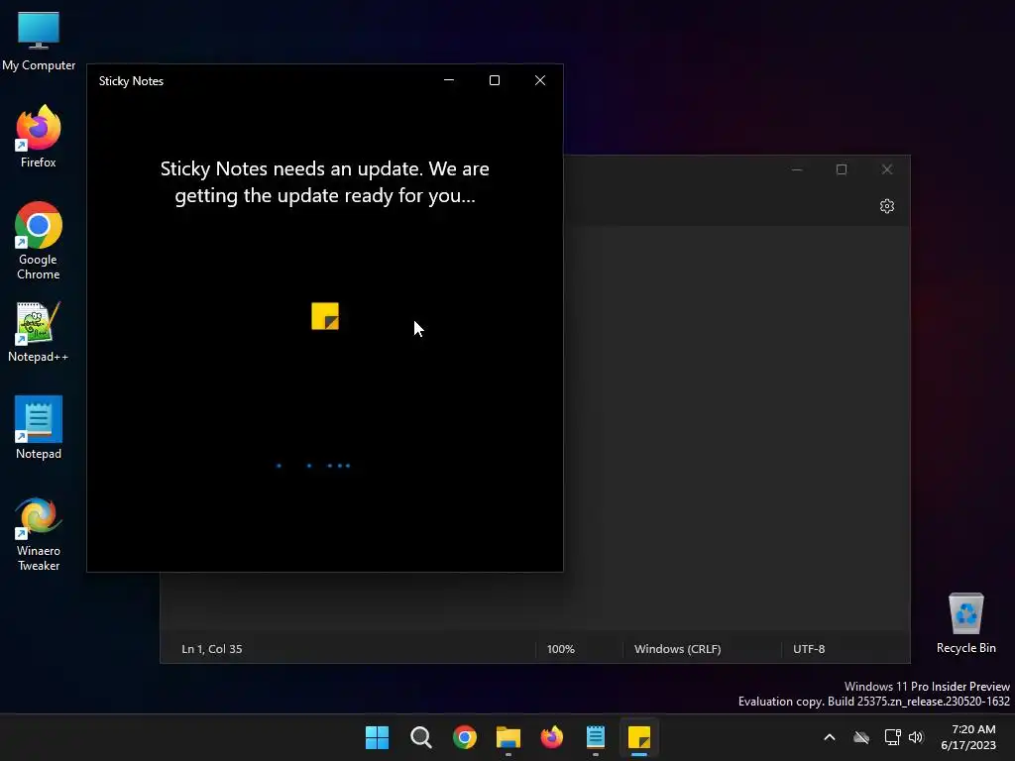This screenshot has width=1015, height=761.
Task: Click Windows (CRLF) line ending indicator
Action: pyautogui.click(x=677, y=649)
